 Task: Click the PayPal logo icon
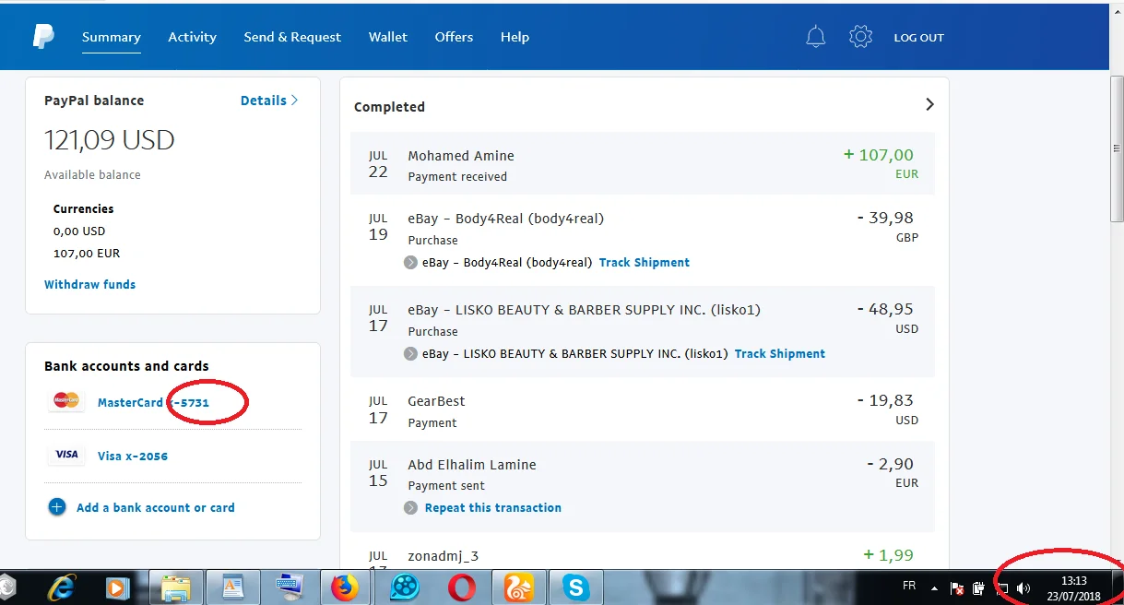pyautogui.click(x=43, y=37)
